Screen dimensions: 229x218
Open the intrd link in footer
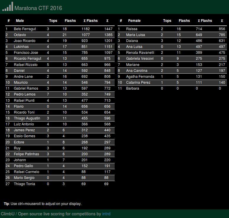coord(106,214)
